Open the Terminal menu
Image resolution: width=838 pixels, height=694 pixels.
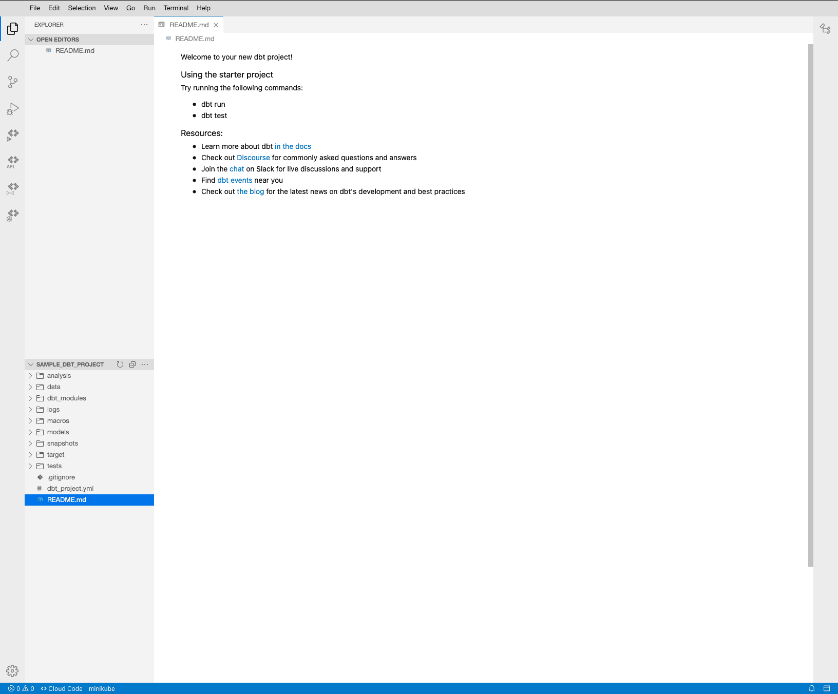coord(176,8)
